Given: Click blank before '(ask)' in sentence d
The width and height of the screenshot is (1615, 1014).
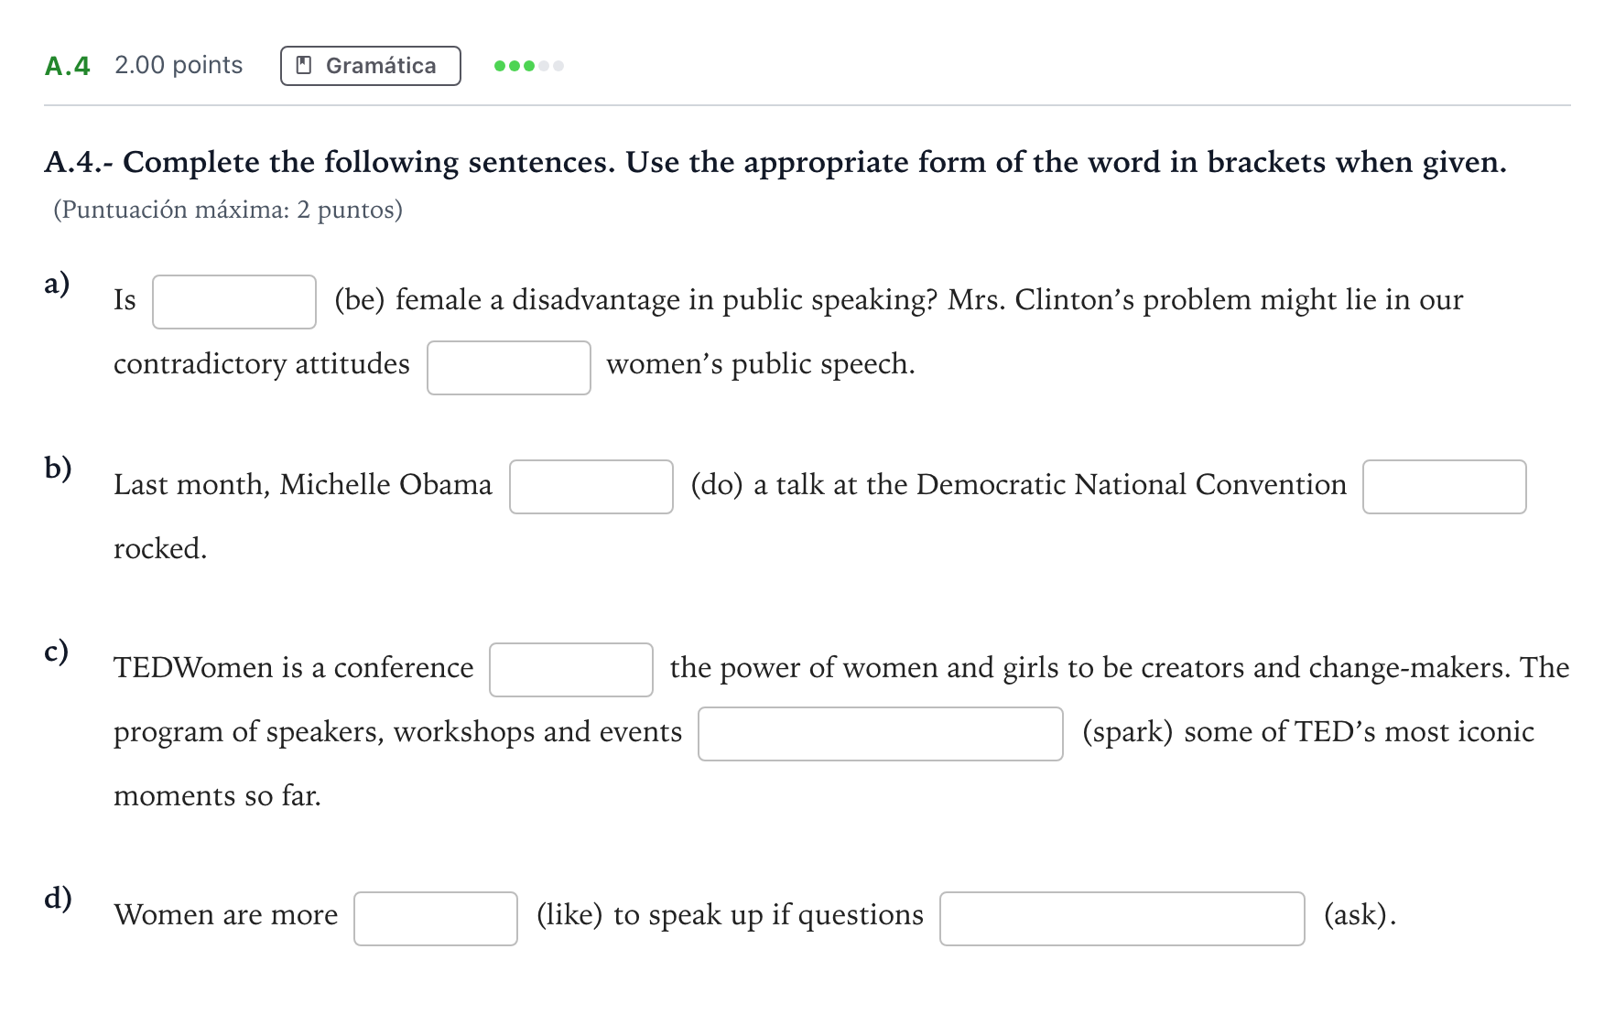Looking at the screenshot, I should pos(1122,919).
